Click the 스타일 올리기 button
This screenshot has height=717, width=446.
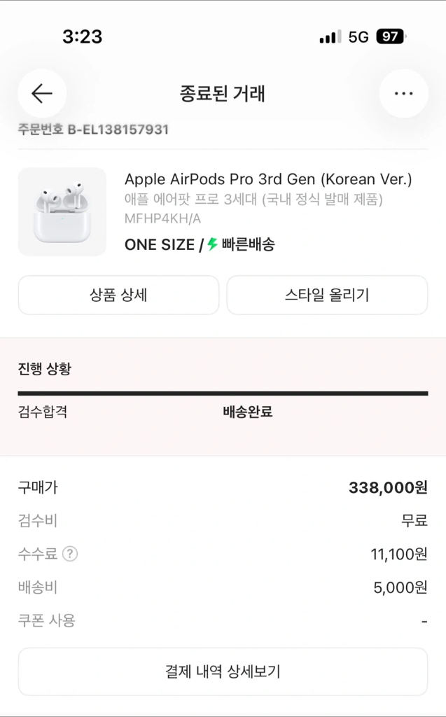coord(326,295)
